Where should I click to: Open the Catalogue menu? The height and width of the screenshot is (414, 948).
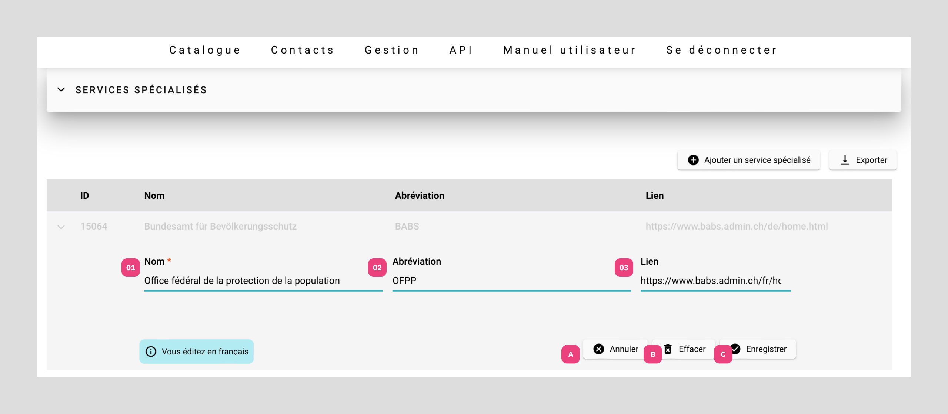click(205, 50)
